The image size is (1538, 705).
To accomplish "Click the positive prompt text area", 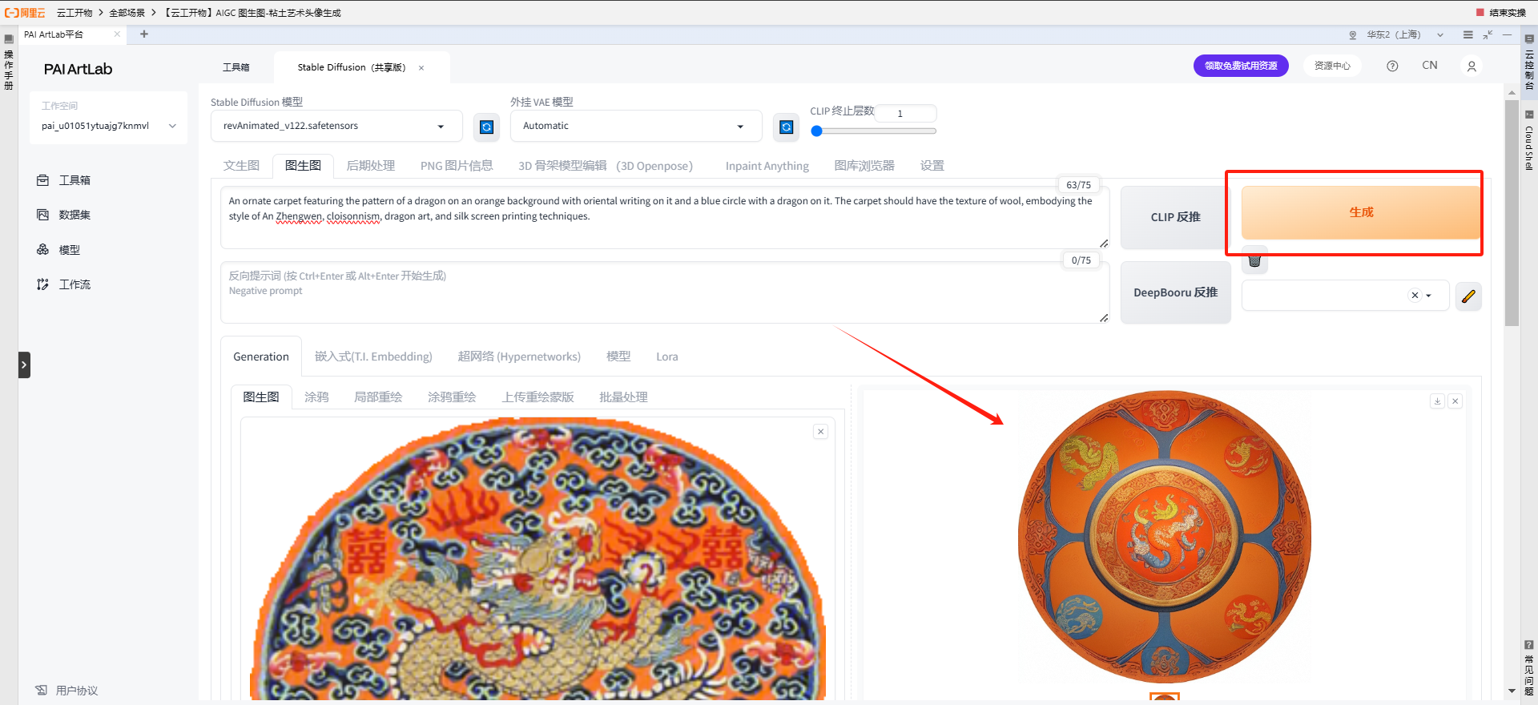I will (x=665, y=217).
